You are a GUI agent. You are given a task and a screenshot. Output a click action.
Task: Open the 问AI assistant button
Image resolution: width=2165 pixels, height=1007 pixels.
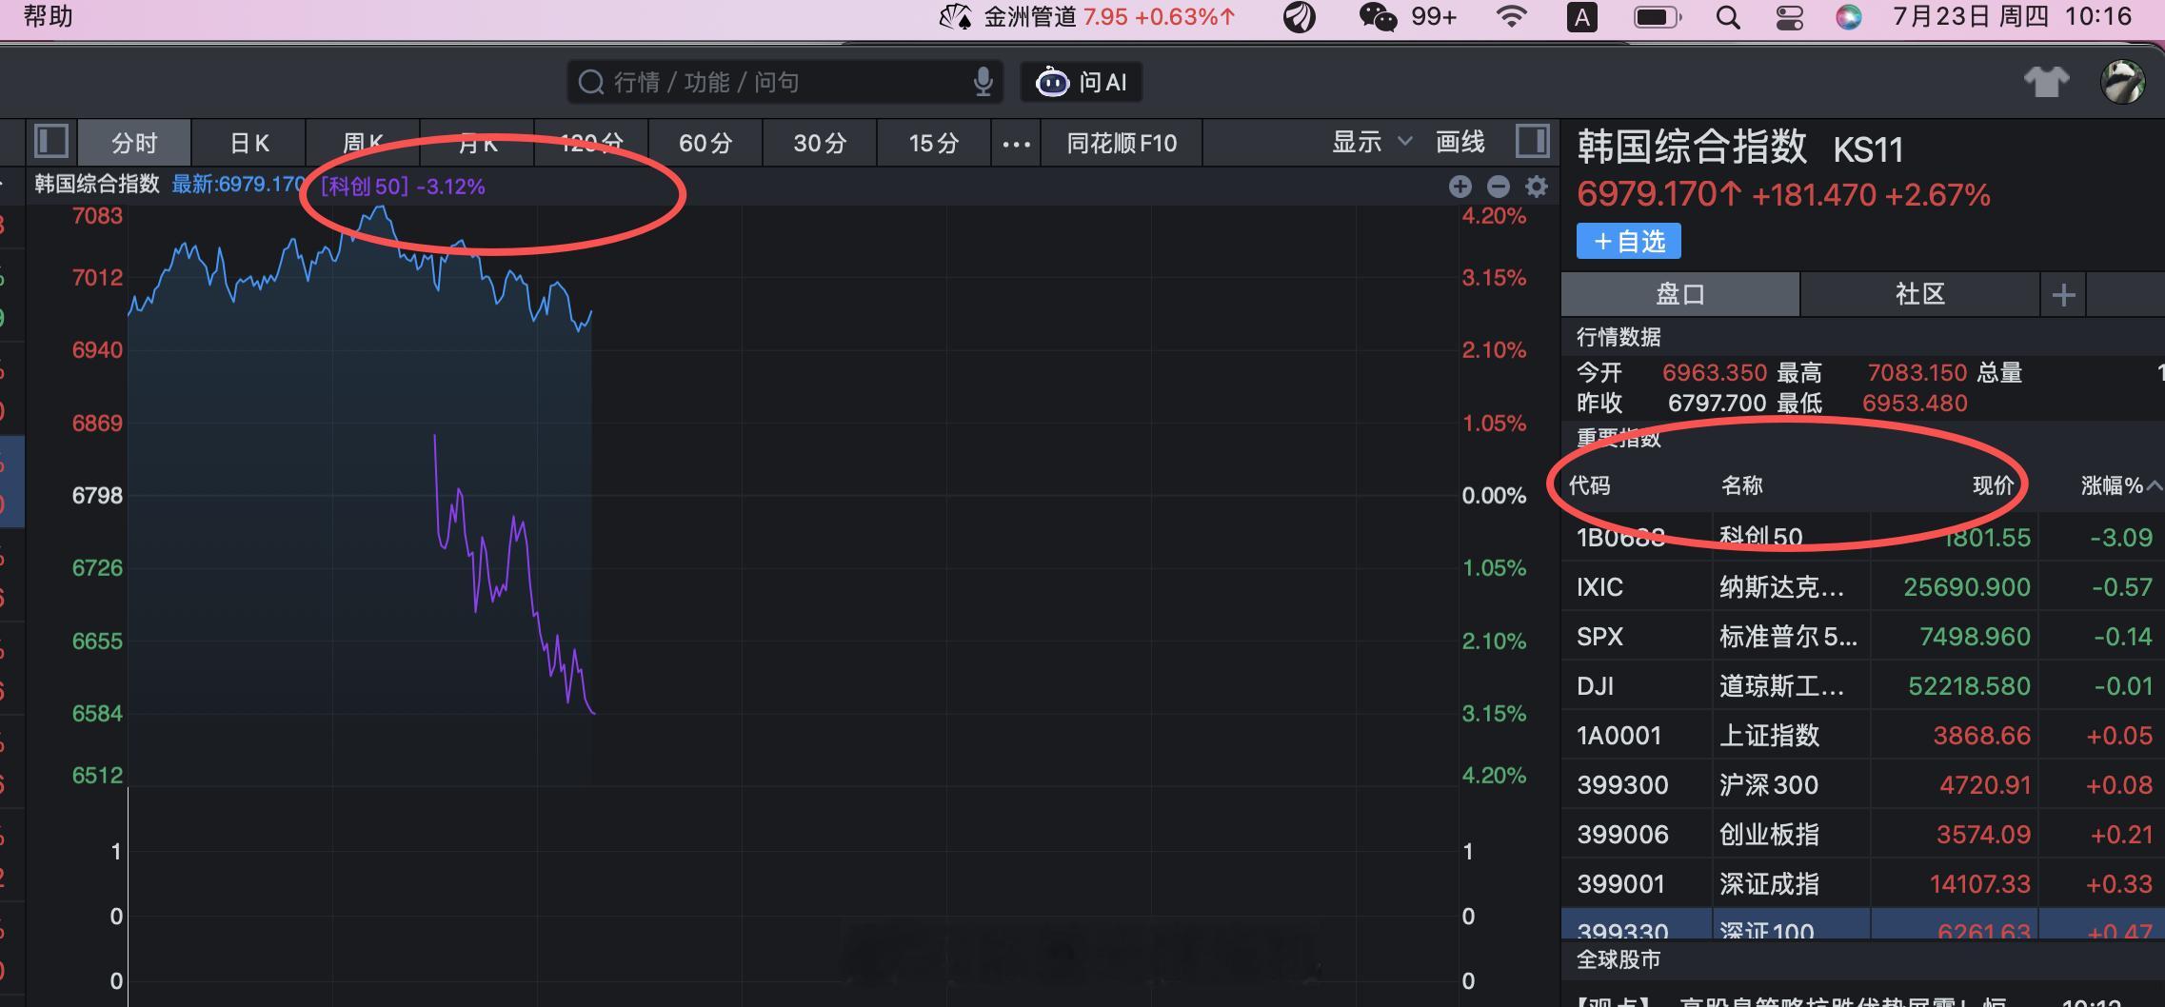coord(1082,82)
